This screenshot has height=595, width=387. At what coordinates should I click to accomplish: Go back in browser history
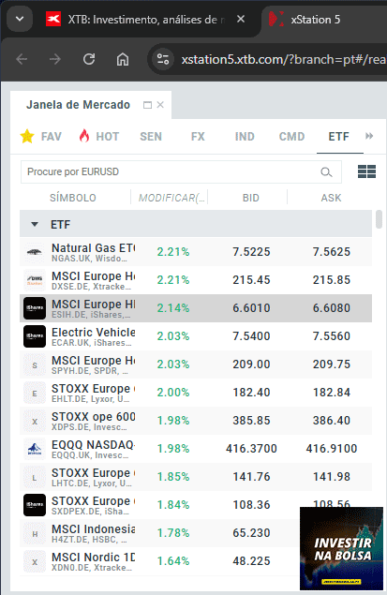pyautogui.click(x=22, y=59)
